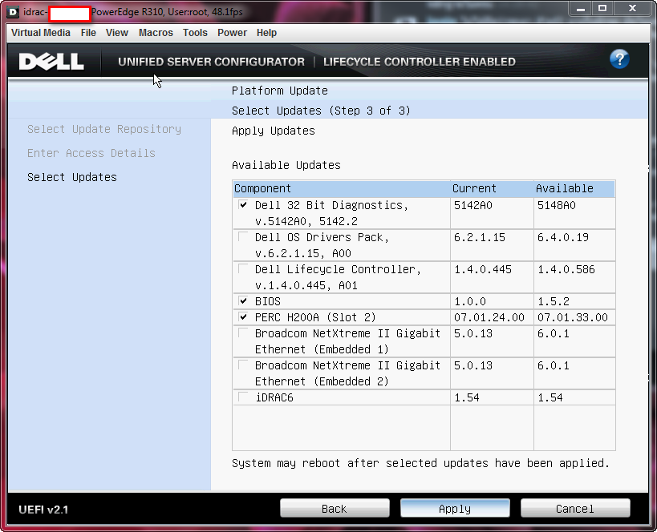Screen dimensions: 657x532
Task: Open the Tools menu
Action: (x=195, y=33)
